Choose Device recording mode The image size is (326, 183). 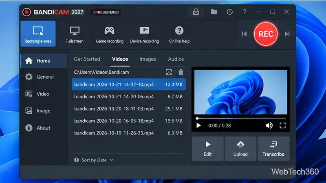point(145,35)
